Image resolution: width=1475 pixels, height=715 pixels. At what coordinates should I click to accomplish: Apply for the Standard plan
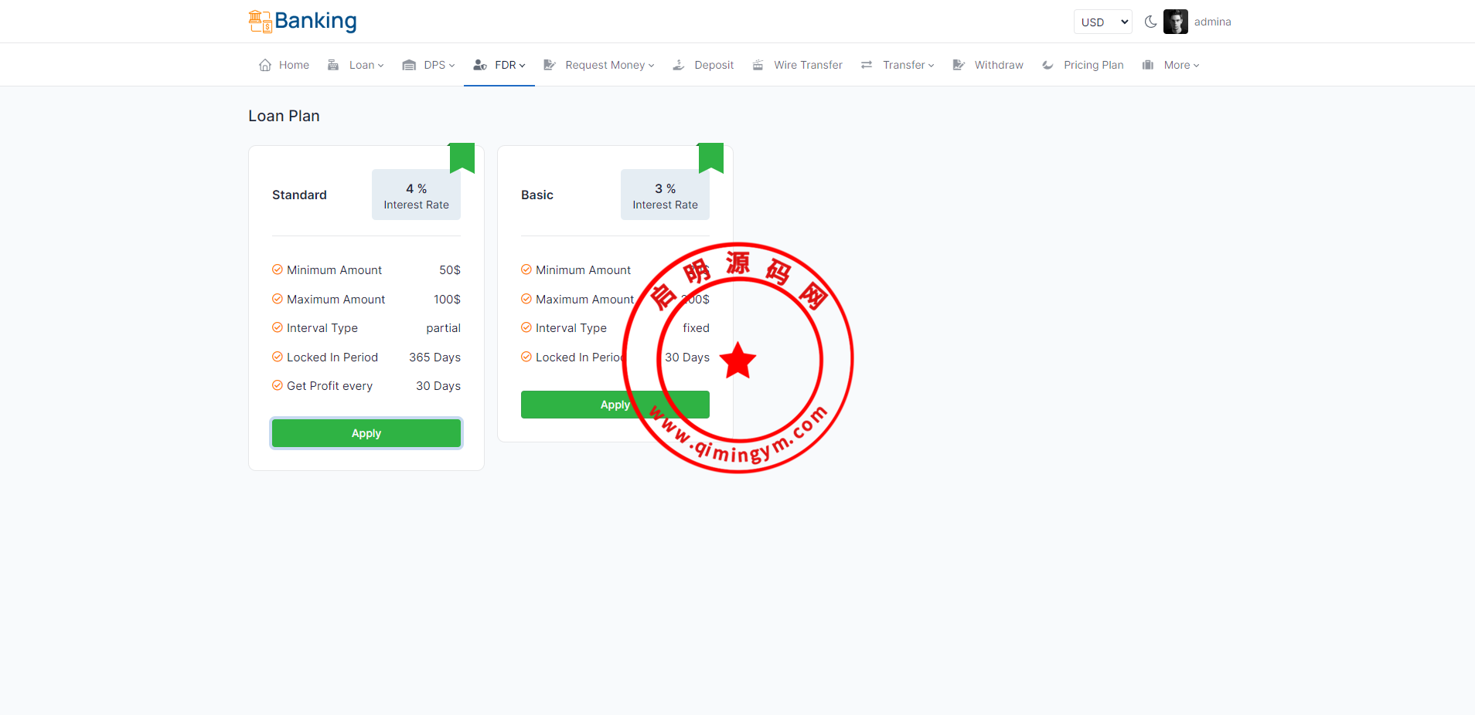(x=366, y=433)
